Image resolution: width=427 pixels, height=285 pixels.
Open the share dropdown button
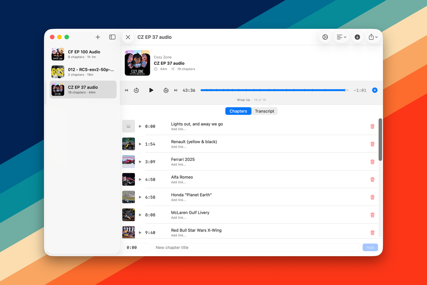pos(373,37)
